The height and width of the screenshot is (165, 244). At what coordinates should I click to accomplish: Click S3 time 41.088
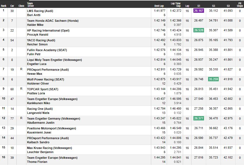228,21
